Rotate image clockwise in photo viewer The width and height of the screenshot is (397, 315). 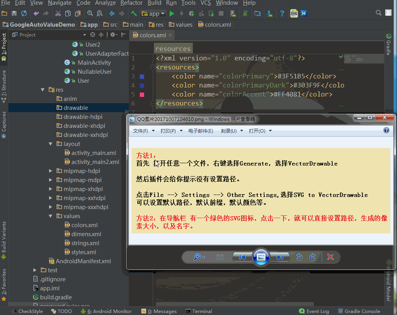pyautogui.click(x=313, y=257)
